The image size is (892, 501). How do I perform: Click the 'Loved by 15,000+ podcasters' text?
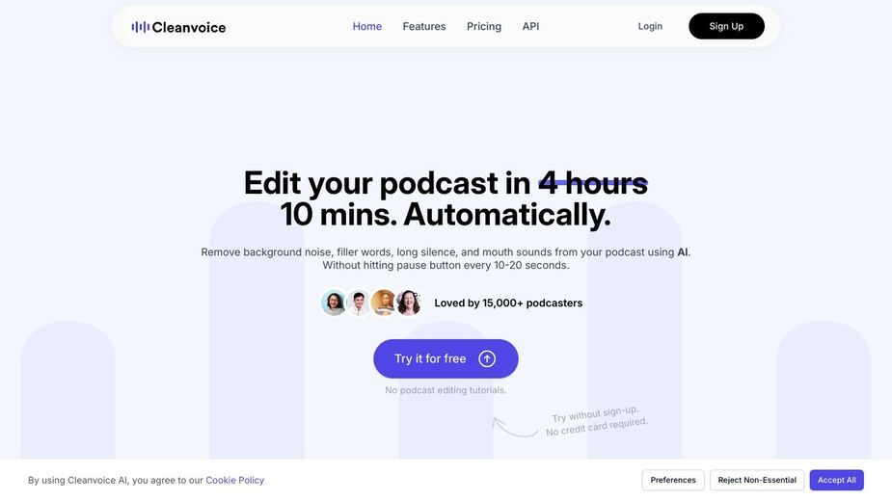(508, 303)
